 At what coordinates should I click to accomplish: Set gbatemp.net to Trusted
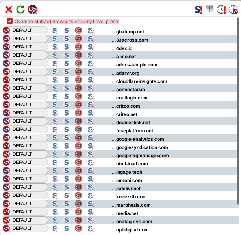click(67, 30)
